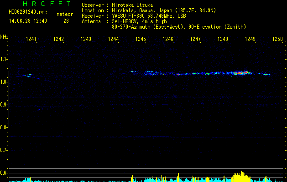Click the Antenna line 2el-HB9CV
The image size is (287, 182).
pos(124,21)
